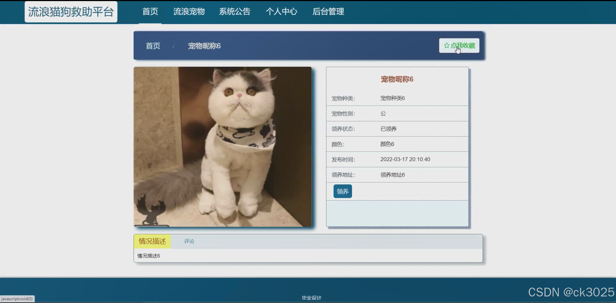Open 后台管理 in the top navigation
This screenshot has width=616, height=303.
pos(328,11)
